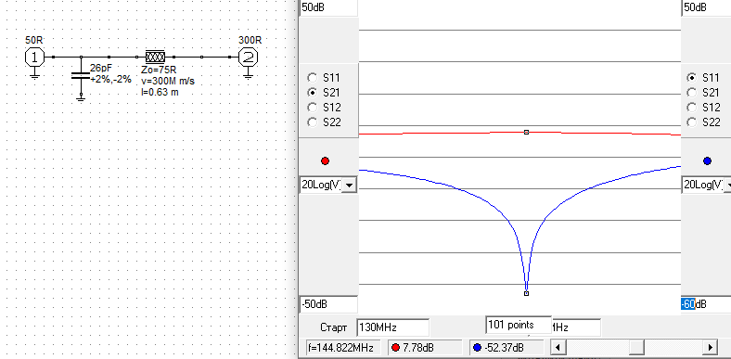Select S12 for the right blue trace
The image size is (731, 359).
692,108
